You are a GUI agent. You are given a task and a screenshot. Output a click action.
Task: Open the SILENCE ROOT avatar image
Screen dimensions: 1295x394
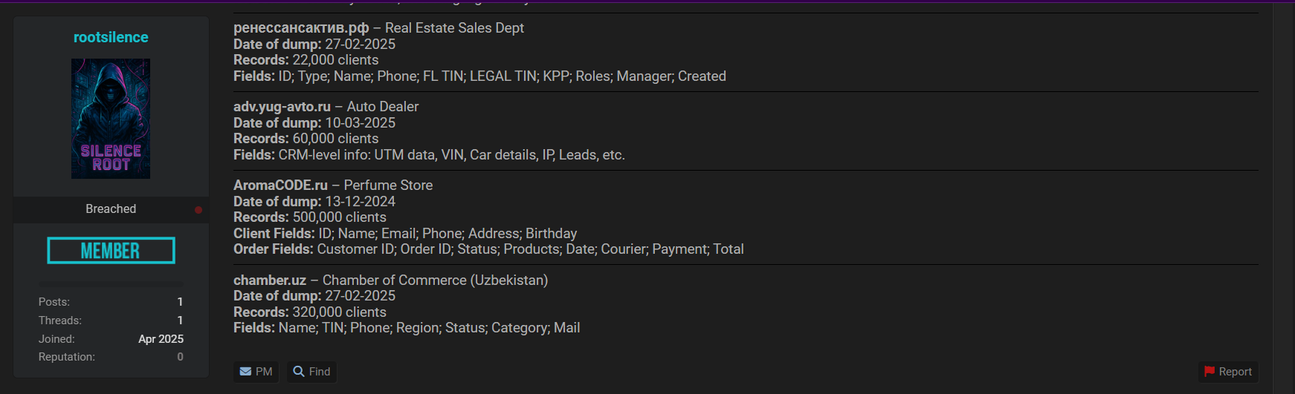(111, 119)
